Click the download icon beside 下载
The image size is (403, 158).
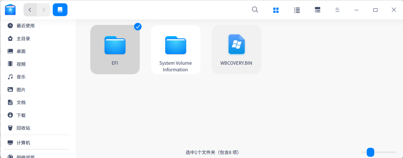click(x=10, y=115)
